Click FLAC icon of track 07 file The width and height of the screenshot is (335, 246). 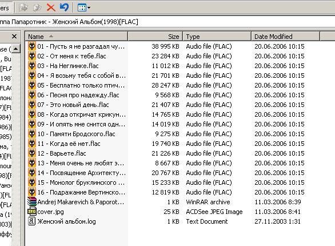click(x=32, y=105)
